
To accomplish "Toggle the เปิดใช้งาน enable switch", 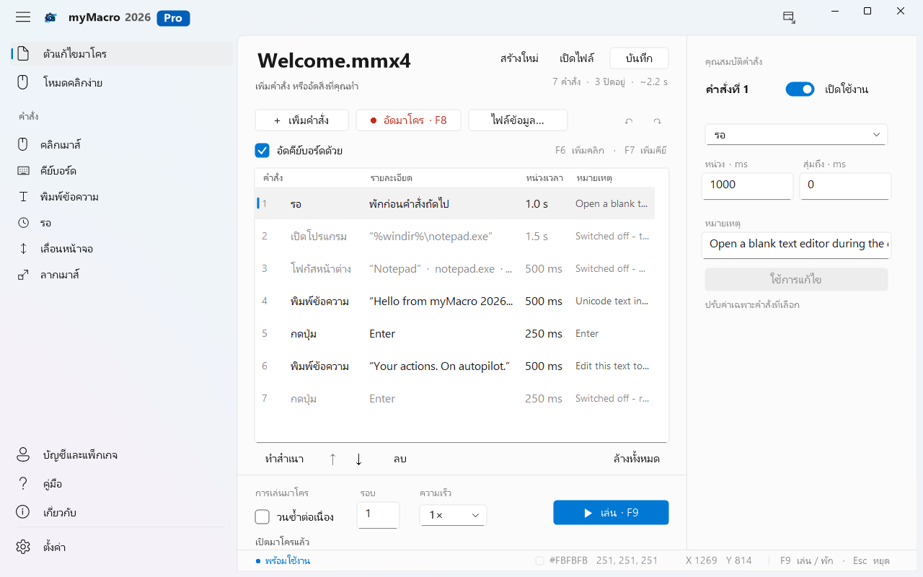I will 800,89.
